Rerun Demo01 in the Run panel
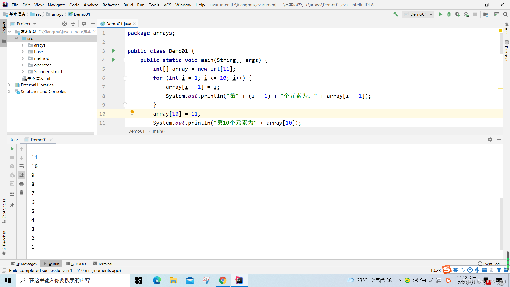This screenshot has height=287, width=510. click(12, 149)
